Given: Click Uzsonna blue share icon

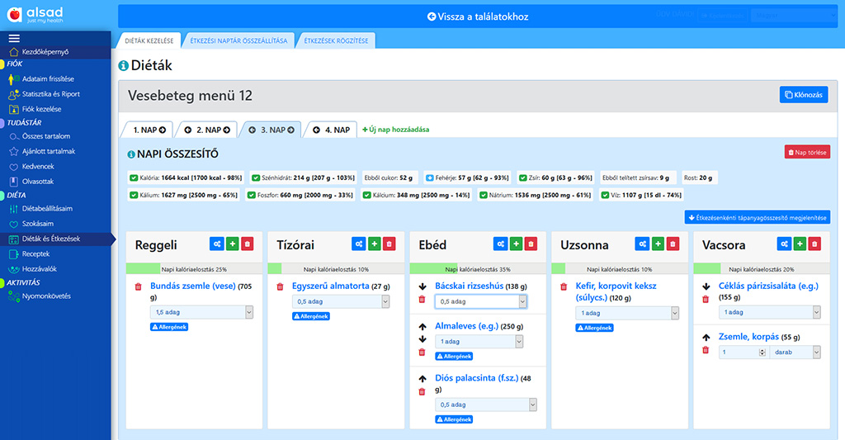Looking at the screenshot, I should [x=642, y=244].
